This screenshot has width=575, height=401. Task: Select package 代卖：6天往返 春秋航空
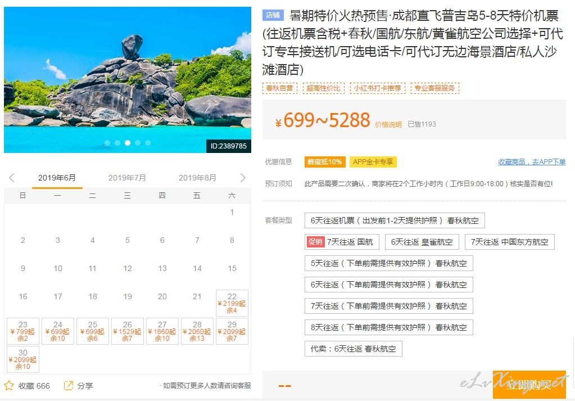click(x=353, y=349)
